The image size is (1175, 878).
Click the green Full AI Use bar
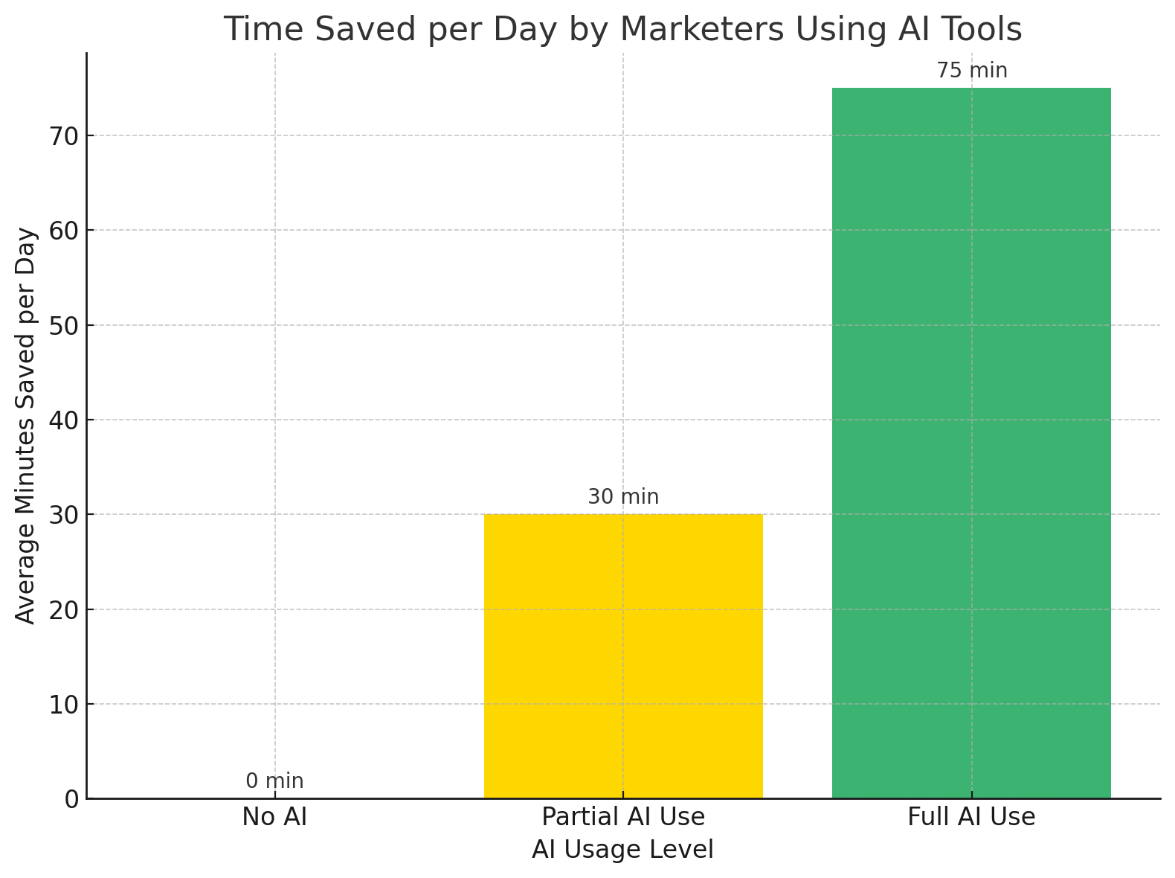tap(971, 443)
